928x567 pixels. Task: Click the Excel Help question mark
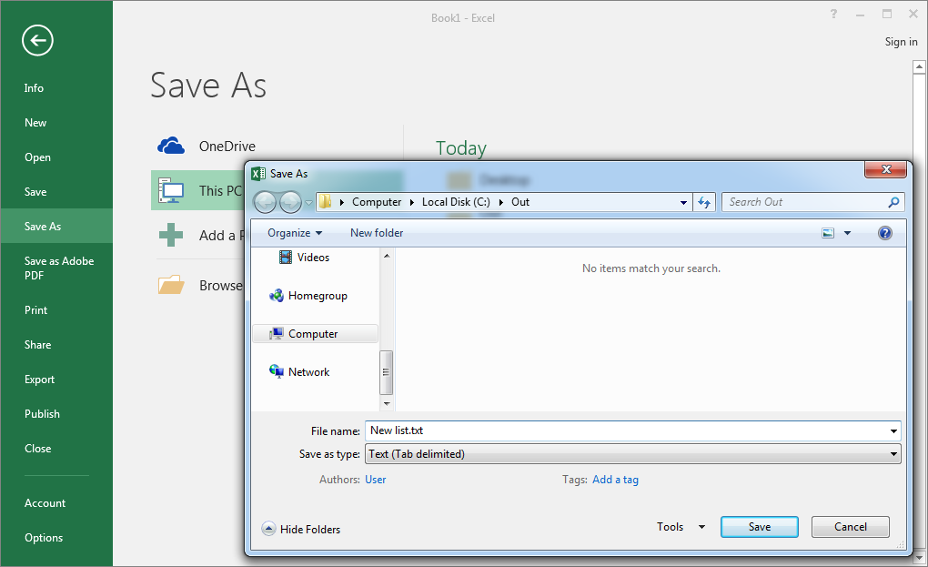pyautogui.click(x=833, y=14)
